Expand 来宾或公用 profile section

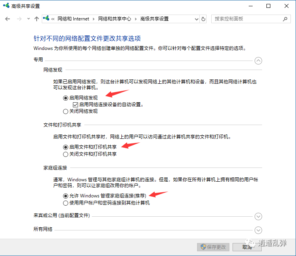click(x=258, y=216)
